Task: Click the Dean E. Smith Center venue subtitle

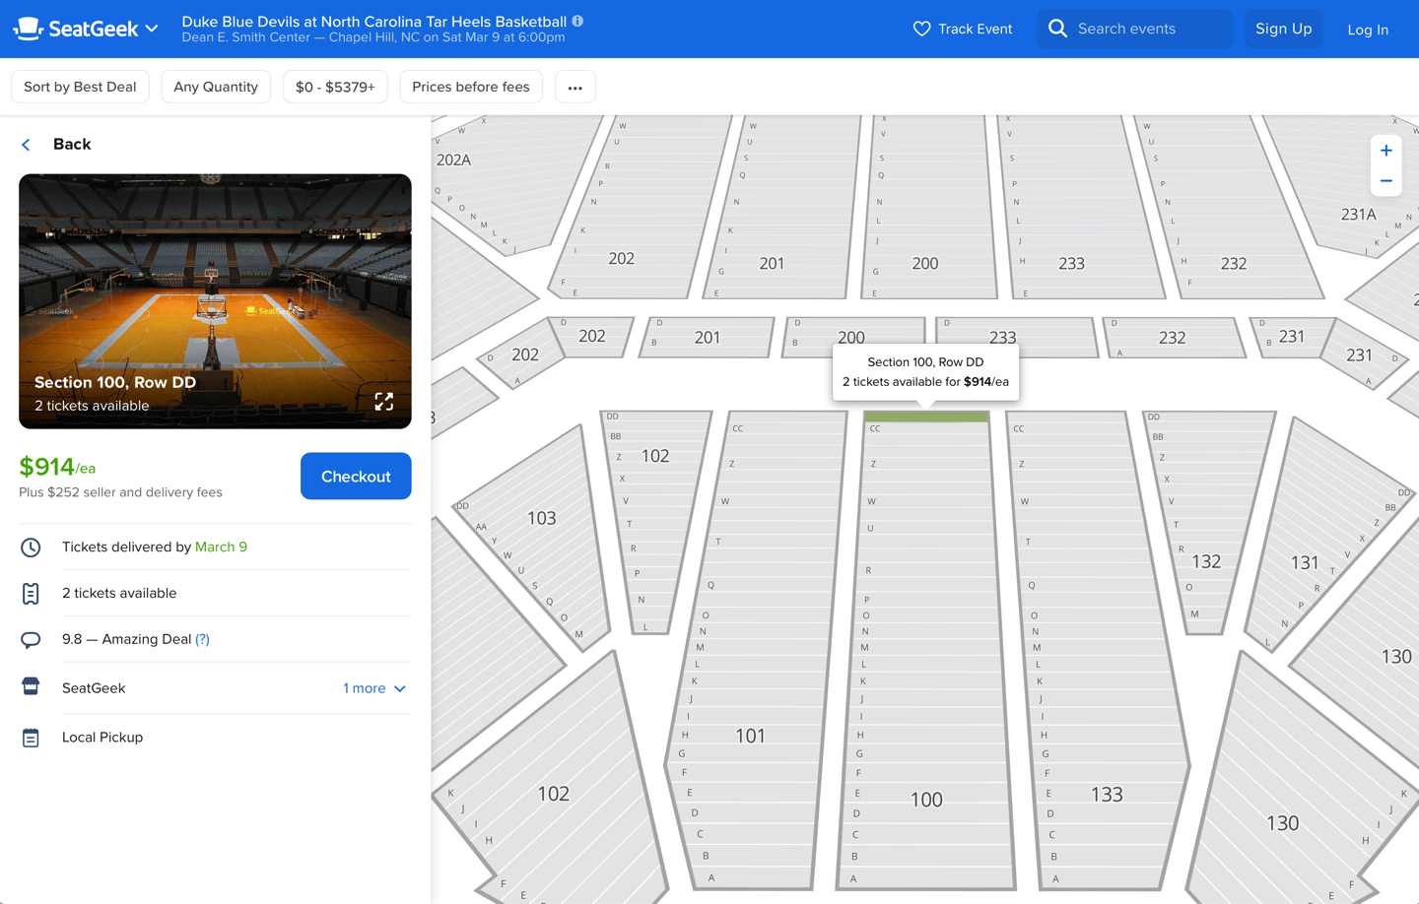Action: [373, 37]
